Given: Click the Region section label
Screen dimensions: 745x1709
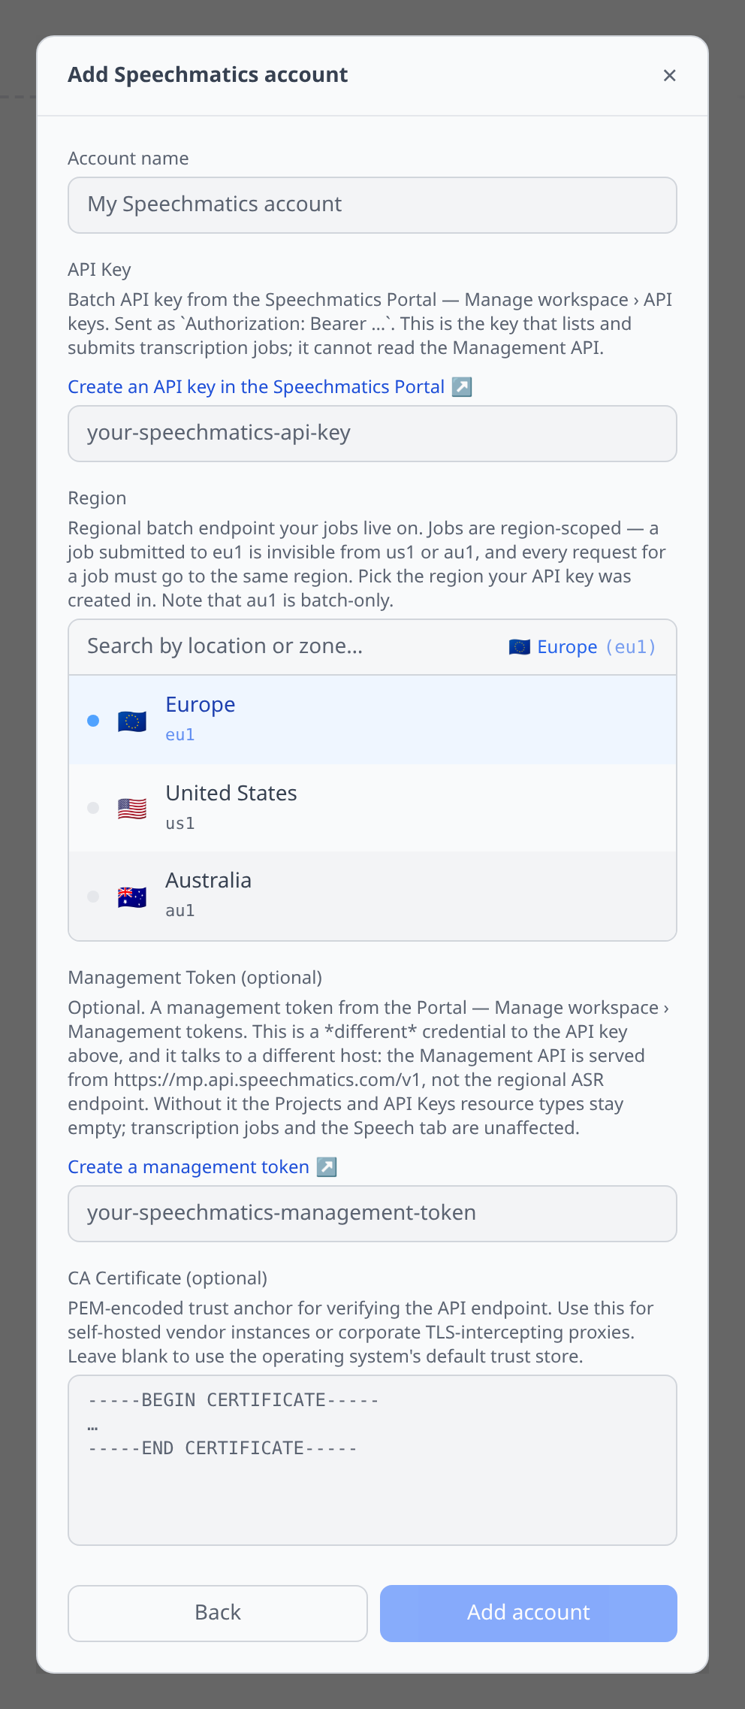Looking at the screenshot, I should (97, 498).
